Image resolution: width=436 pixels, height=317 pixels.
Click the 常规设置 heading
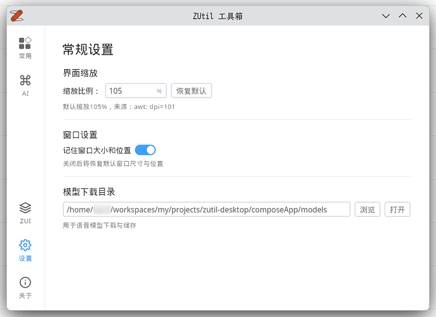88,49
